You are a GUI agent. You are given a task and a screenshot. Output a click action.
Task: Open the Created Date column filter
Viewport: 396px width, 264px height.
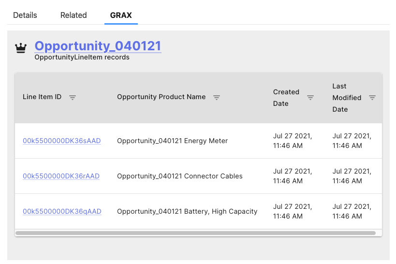point(310,97)
